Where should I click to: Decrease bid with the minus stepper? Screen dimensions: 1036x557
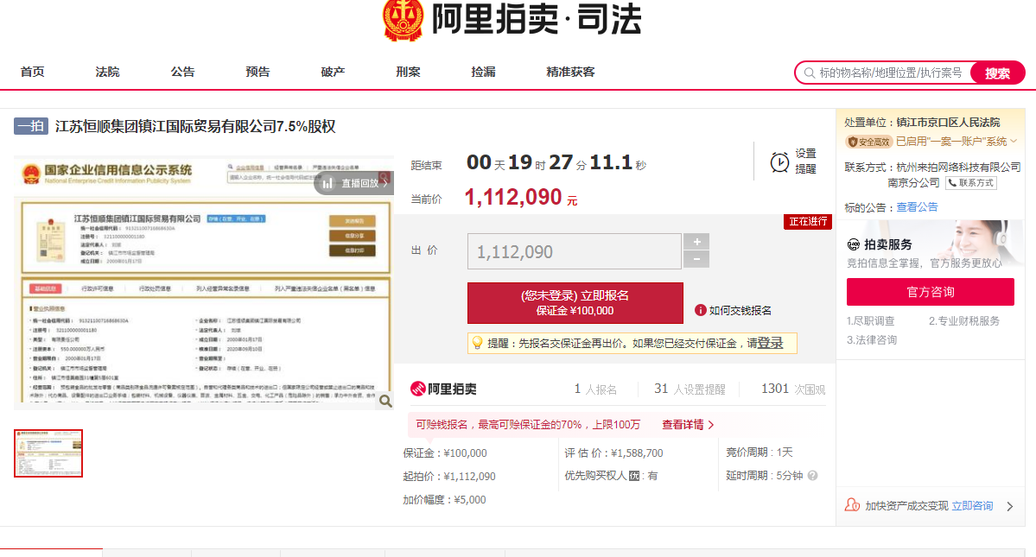[696, 259]
